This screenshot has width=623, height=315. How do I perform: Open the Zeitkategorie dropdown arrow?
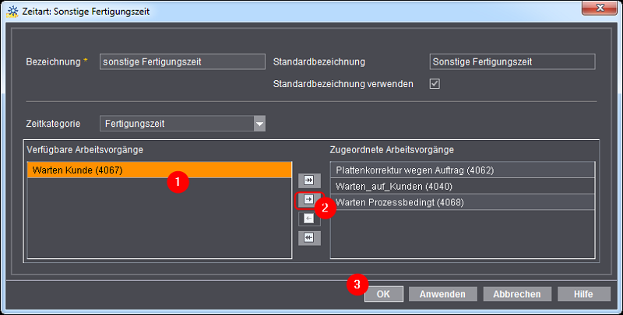click(259, 124)
